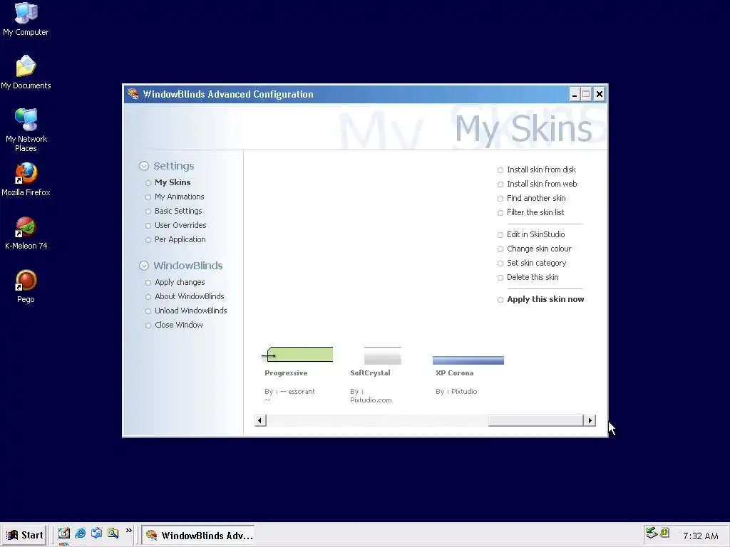Select My Skins in Settings
Screen dimensions: 730x547
tap(173, 182)
